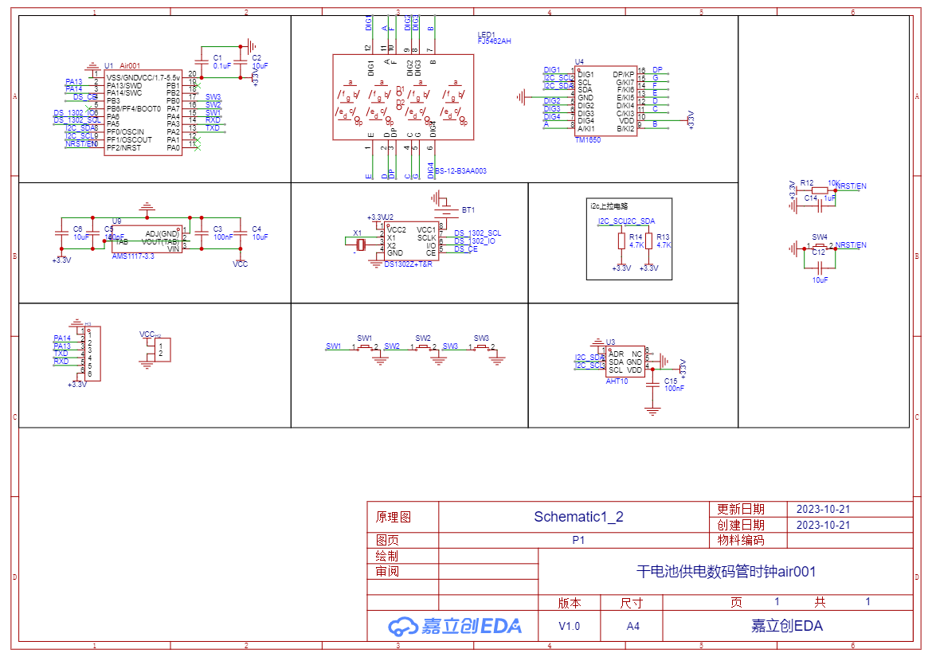Click the '嘉立创EDA' company text beside A4
This screenshot has width=932, height=657.
[787, 626]
